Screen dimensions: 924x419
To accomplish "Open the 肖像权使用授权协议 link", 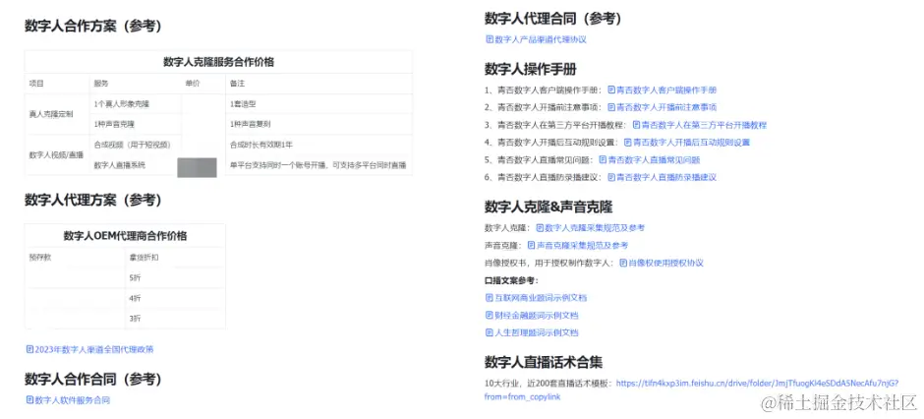I will click(662, 263).
